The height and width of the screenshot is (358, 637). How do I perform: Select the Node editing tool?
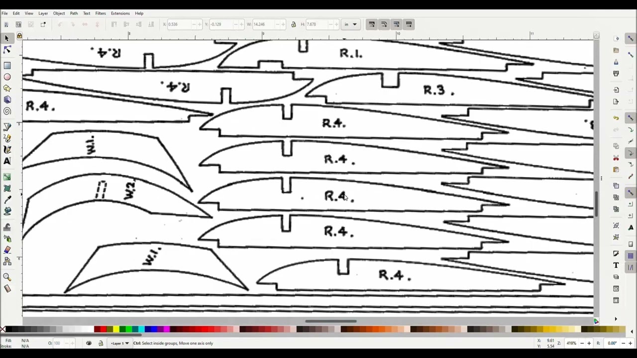point(7,50)
